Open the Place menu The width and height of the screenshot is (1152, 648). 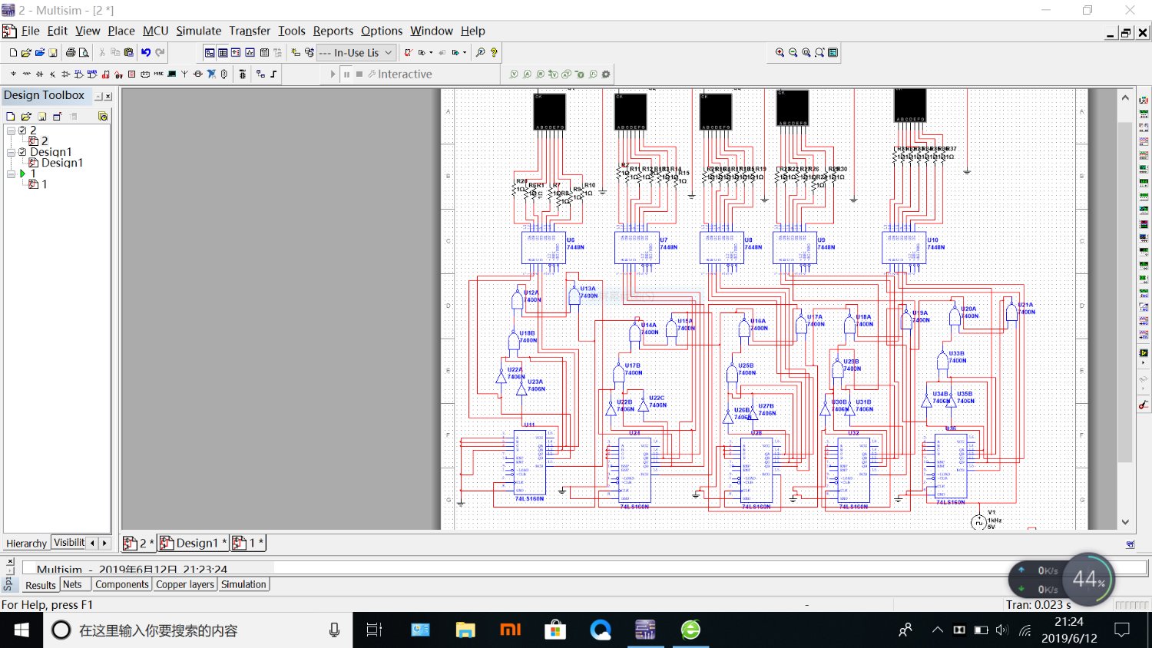coord(121,31)
